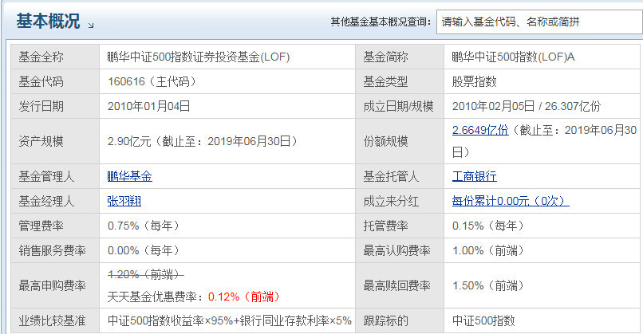Click the 基金类型 label cell

tap(400, 81)
